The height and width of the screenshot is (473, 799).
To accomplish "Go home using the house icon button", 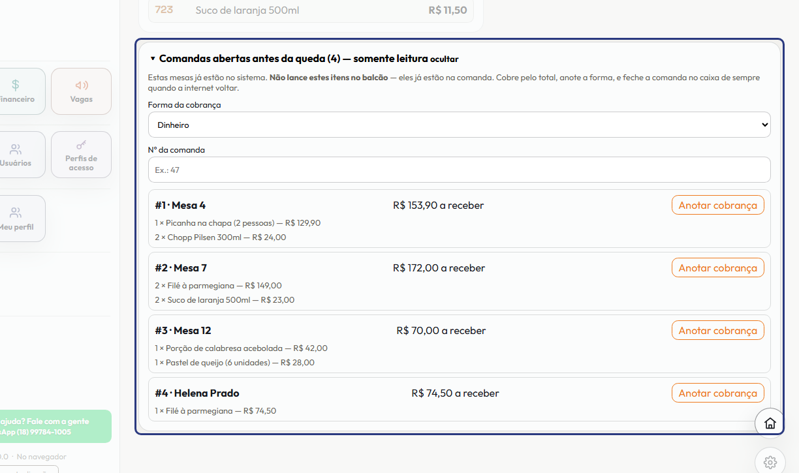I will click(770, 423).
